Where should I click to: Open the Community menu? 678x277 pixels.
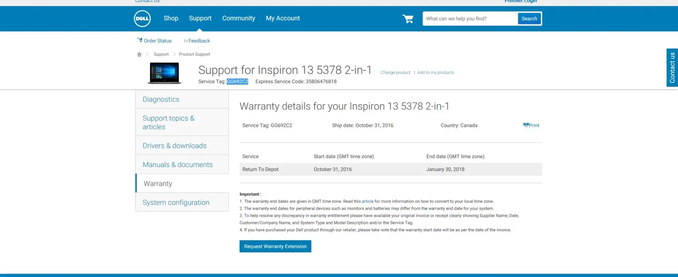(x=238, y=18)
